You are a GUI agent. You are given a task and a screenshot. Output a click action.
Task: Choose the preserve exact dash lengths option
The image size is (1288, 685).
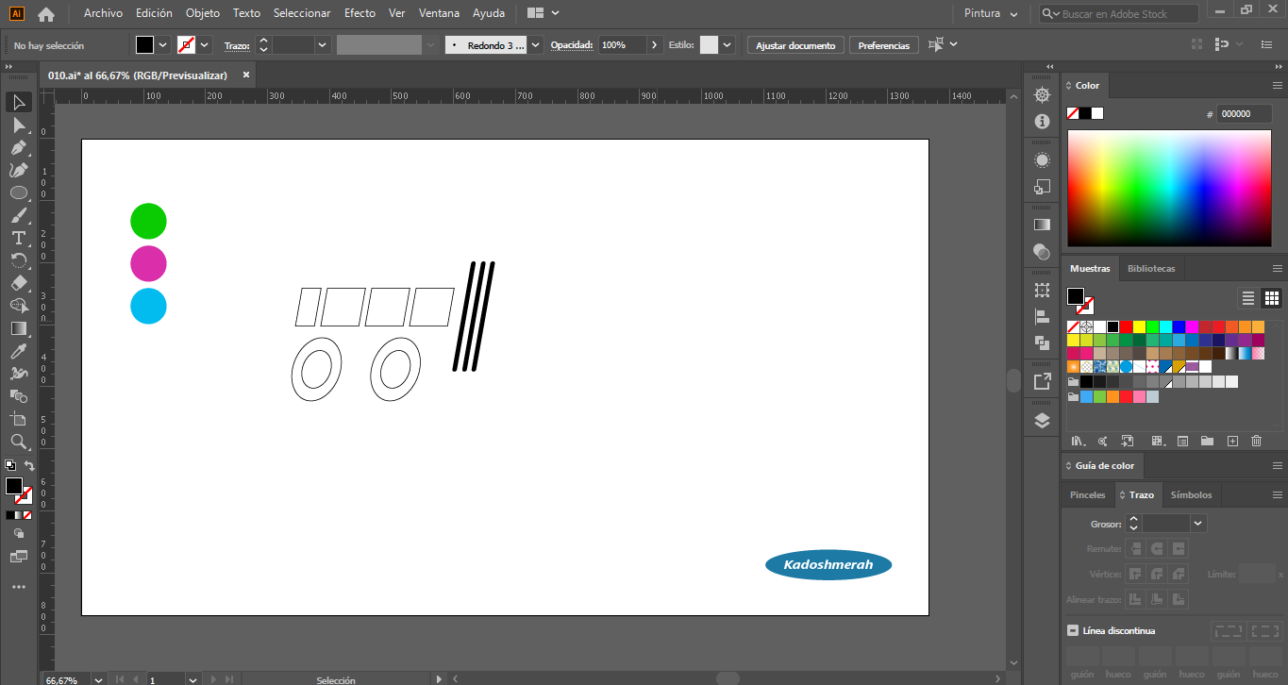tap(1228, 630)
